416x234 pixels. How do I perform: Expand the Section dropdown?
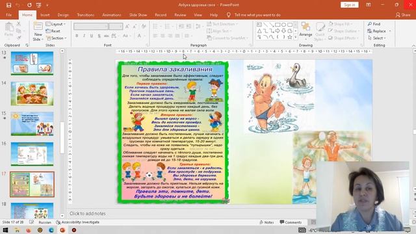tap(57, 38)
